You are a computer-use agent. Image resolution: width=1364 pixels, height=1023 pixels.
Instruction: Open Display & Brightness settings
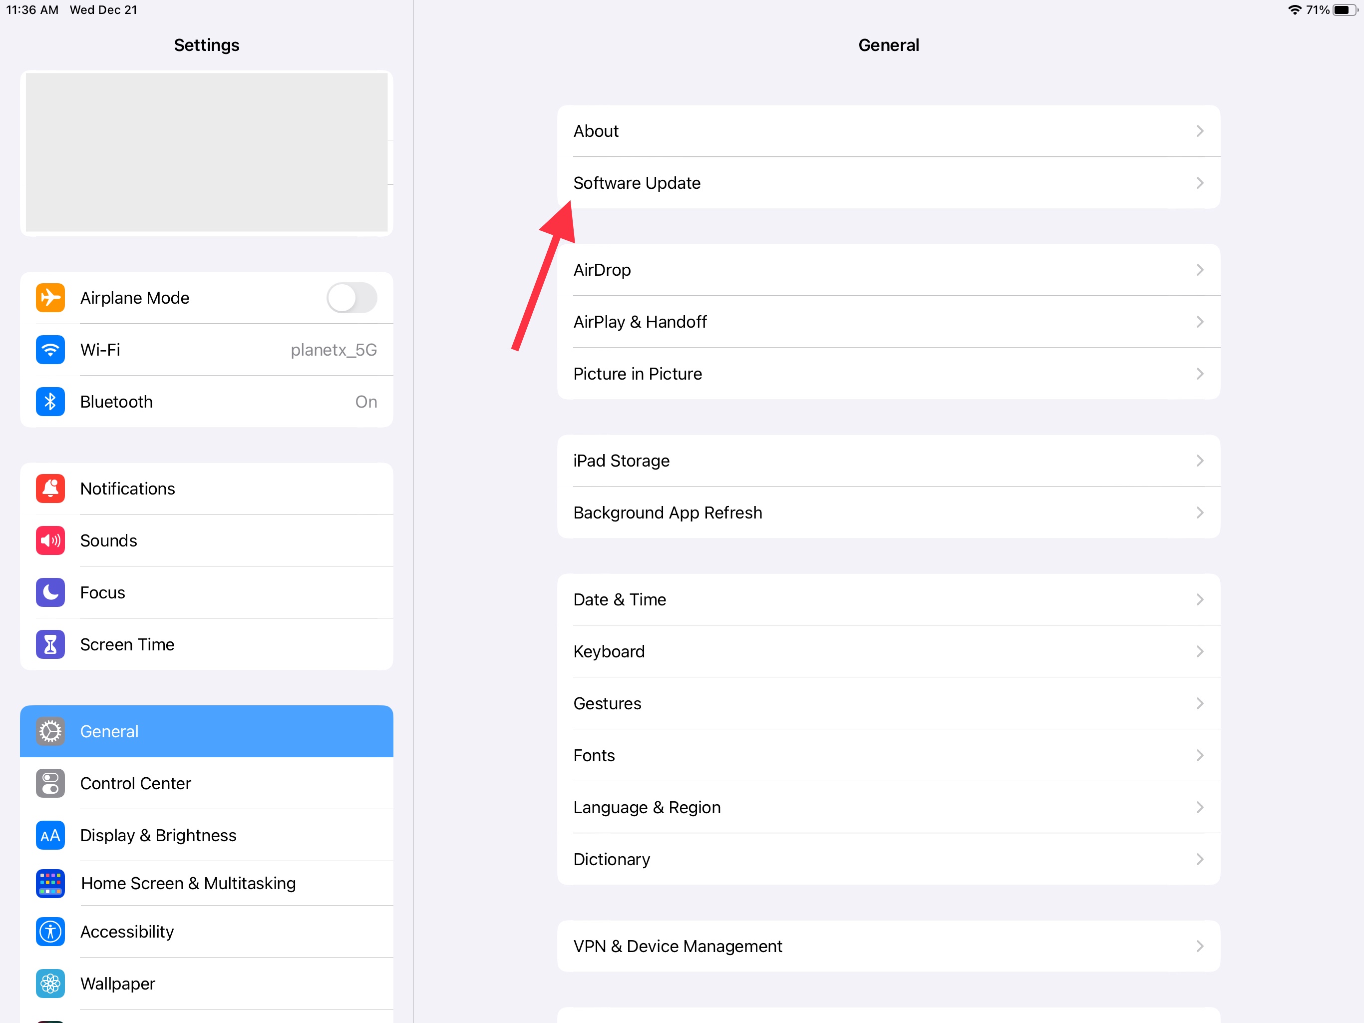tap(158, 835)
